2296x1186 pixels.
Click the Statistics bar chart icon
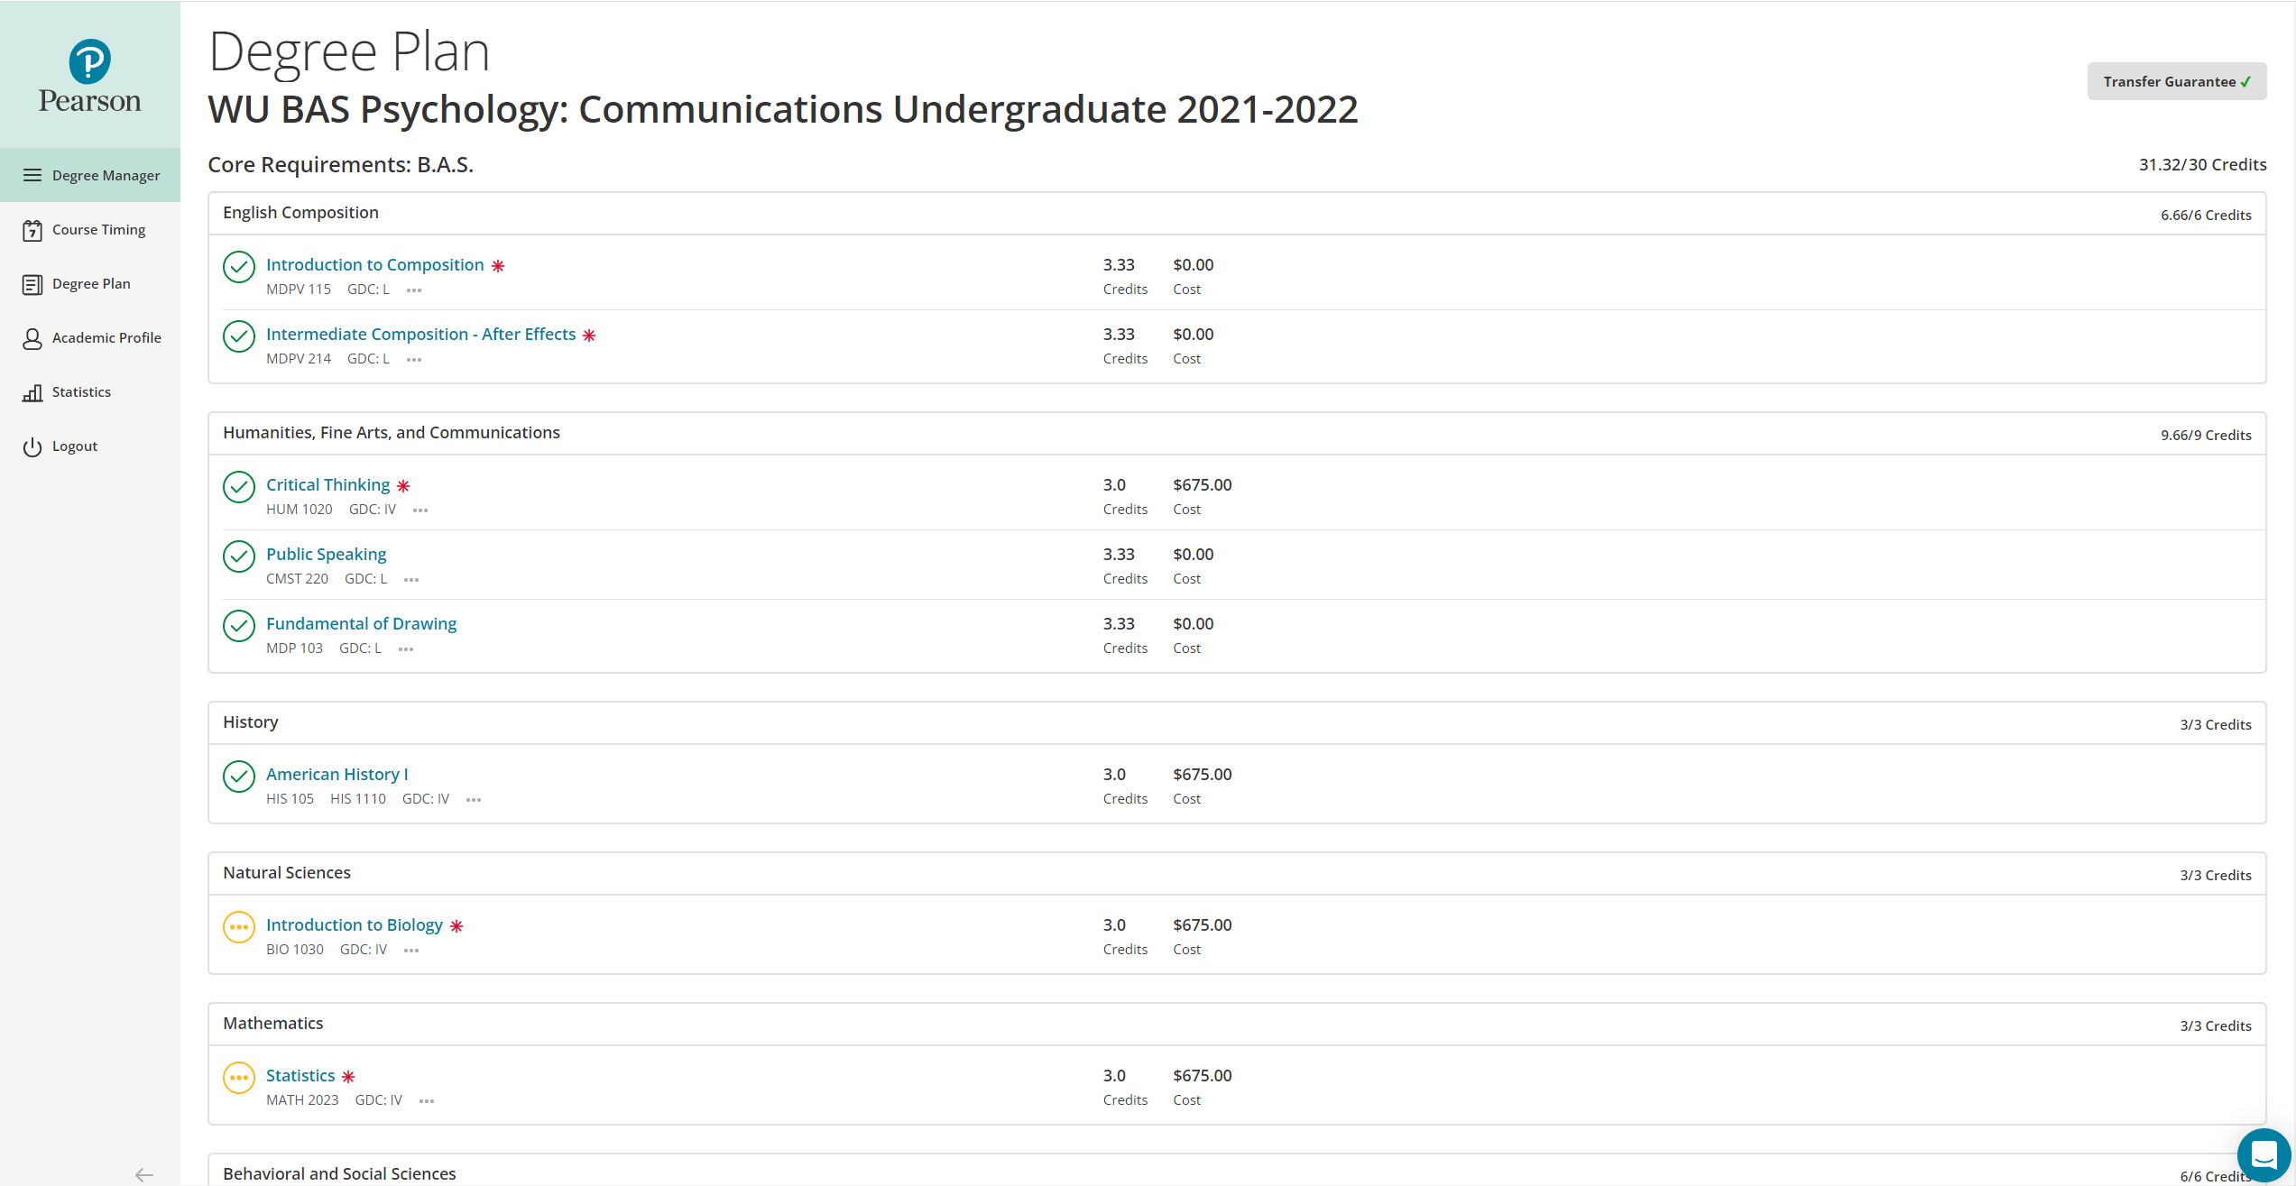(32, 392)
